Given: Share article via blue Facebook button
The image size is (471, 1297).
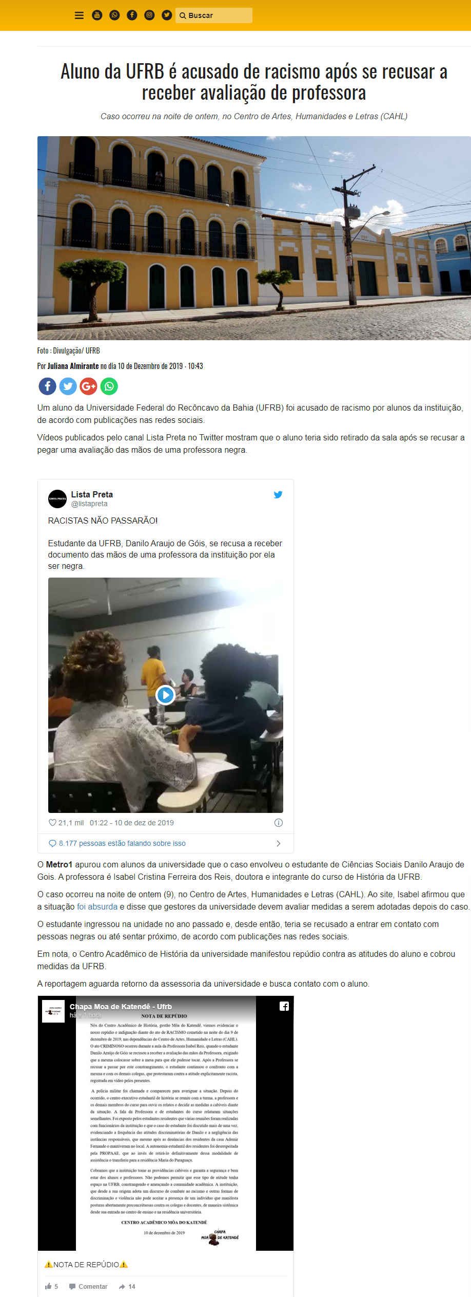Looking at the screenshot, I should pyautogui.click(x=47, y=386).
